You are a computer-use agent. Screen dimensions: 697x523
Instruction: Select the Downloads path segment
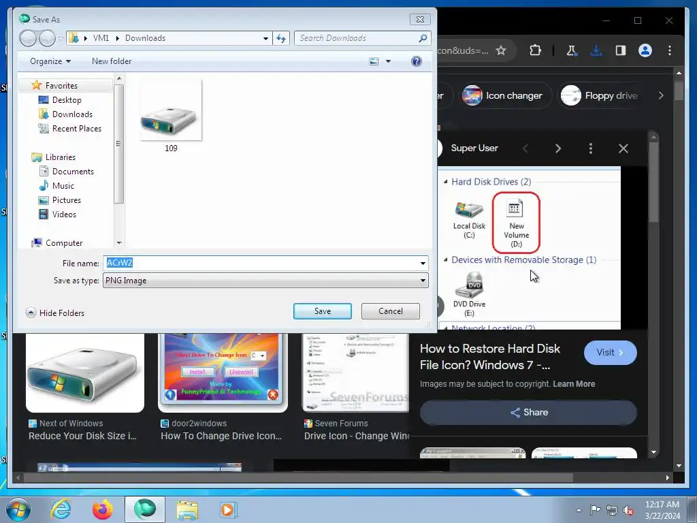[146, 38]
